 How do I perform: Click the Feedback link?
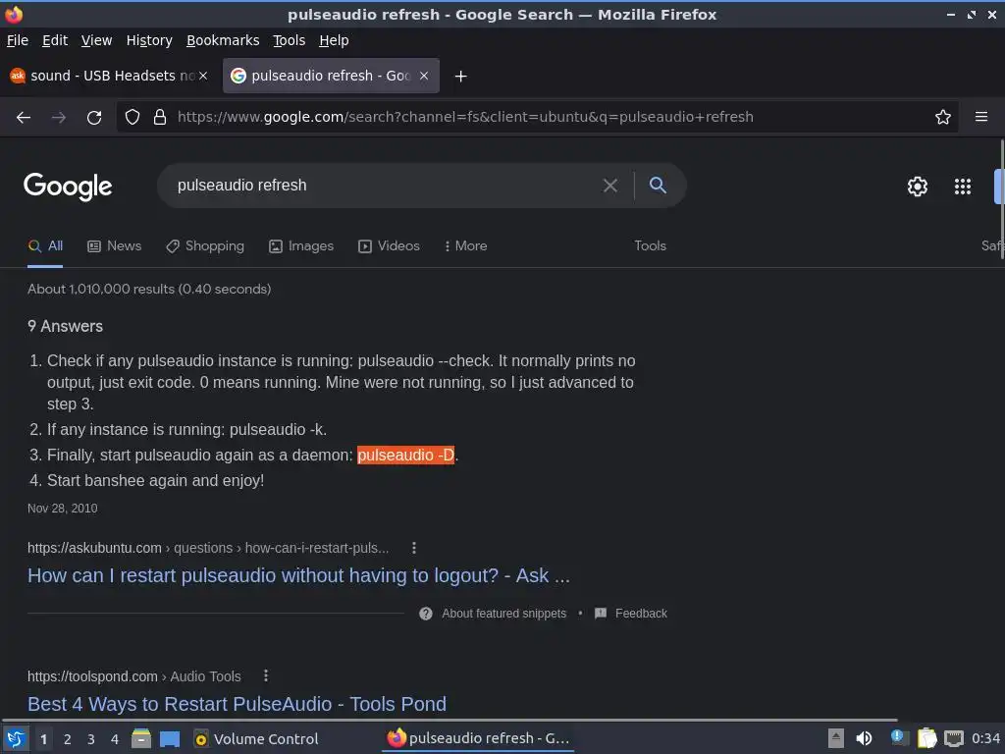click(x=641, y=614)
